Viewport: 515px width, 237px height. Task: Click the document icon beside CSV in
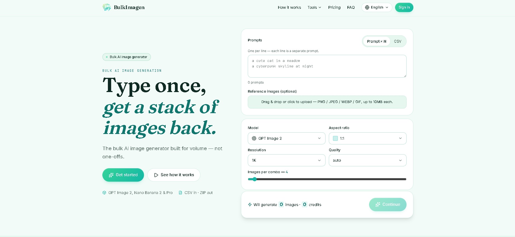pyautogui.click(x=180, y=193)
